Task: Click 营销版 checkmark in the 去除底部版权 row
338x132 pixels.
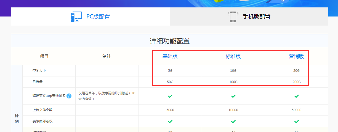Action: pyautogui.click(x=297, y=121)
